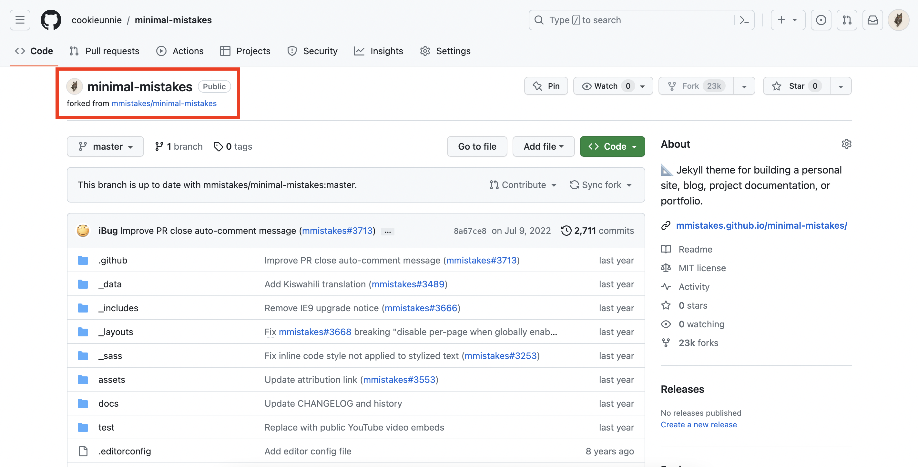
Task: Expand the Star lists dropdown arrow
Action: (841, 86)
